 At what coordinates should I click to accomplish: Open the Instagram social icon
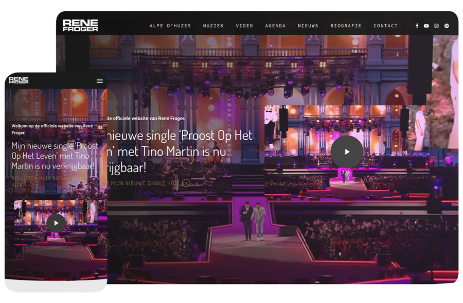436,26
